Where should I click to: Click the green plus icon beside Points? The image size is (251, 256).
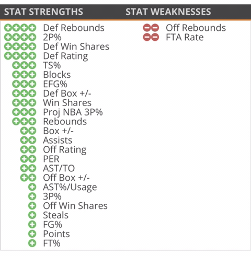tap(32, 234)
